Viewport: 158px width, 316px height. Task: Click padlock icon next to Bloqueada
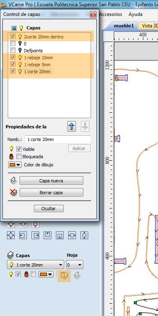pos(11,156)
